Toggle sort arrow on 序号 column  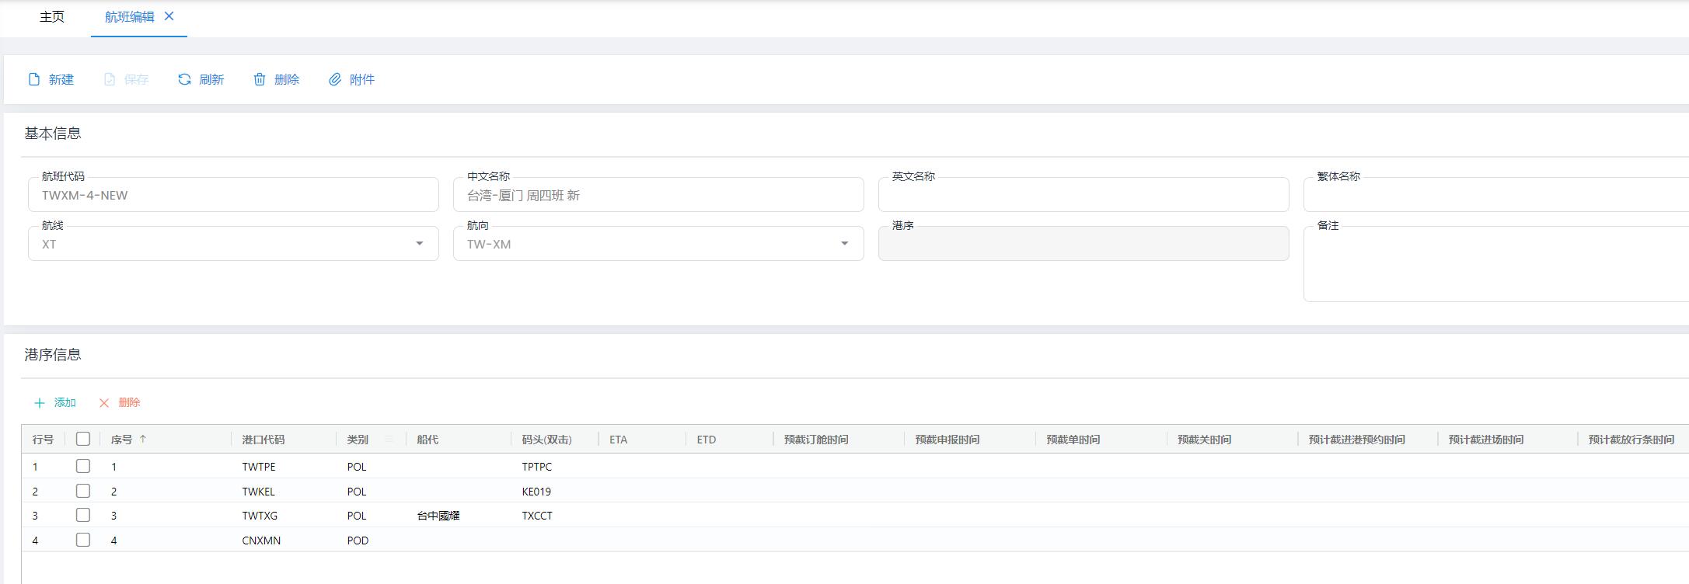(x=143, y=440)
